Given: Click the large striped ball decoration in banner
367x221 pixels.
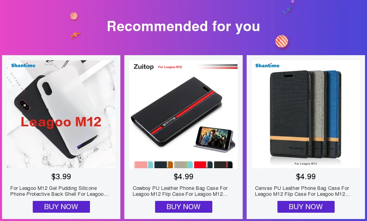Looking at the screenshot, I should 282,41.
